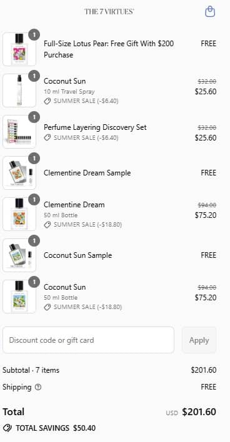This screenshot has width=230, height=442.
Task: Click tag icon on Coconut Sun Travel Spray discount
Action: (47, 101)
